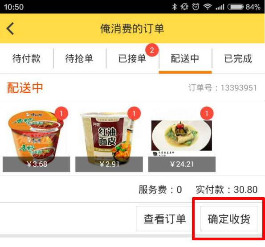Tap the cellular signal bars icon
The height and width of the screenshot is (247, 265).
point(220,7)
